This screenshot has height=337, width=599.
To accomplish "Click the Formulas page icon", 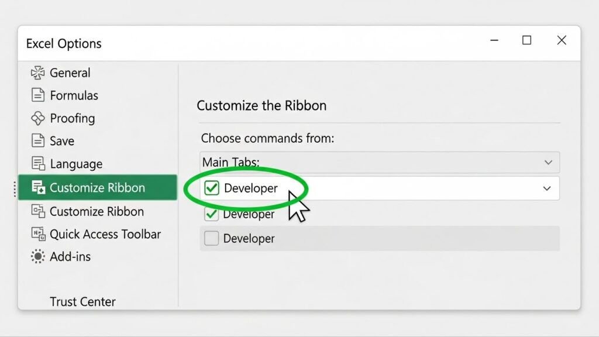I will coord(38,95).
